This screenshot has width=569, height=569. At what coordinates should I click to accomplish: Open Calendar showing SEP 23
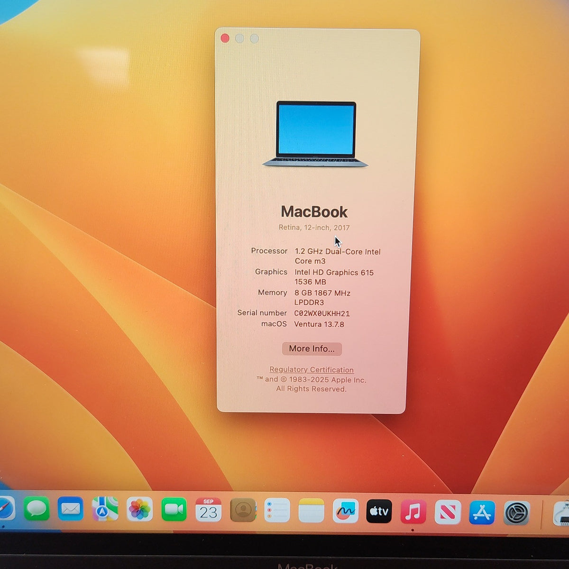pos(208,510)
